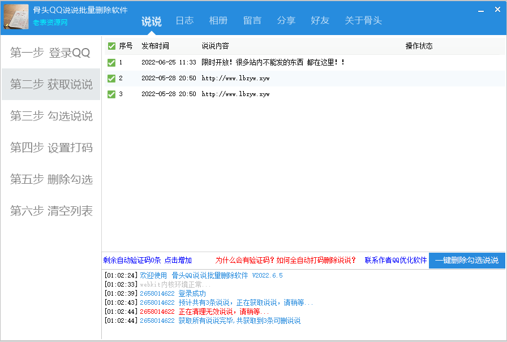Open step four 设置打码

click(x=51, y=148)
